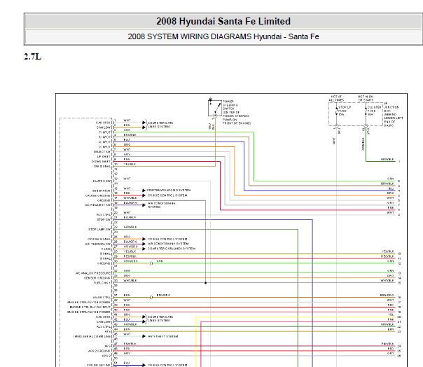The width and height of the screenshot is (423, 367).
Task: Click the 'FUEL CHK' pin label
Action: coord(102,283)
